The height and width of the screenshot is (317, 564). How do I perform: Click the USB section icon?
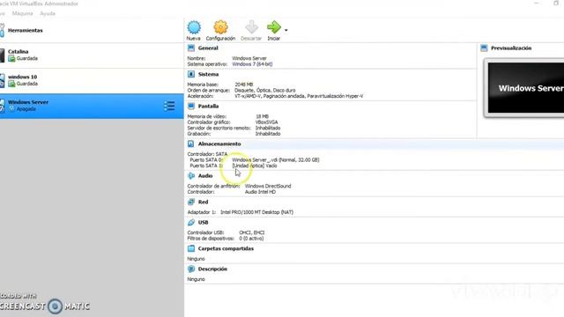click(x=191, y=223)
